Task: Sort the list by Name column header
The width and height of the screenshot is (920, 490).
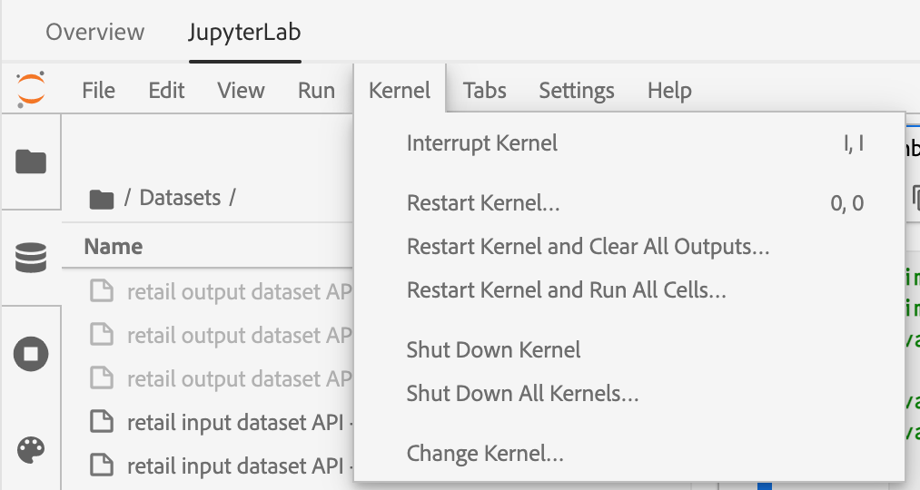Action: [x=114, y=247]
